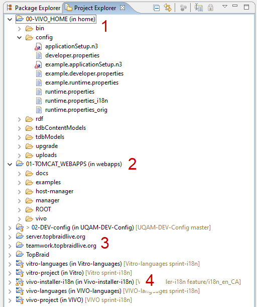257x307 pixels.
Task: Open the View Menu dropdown triangle
Action: 225,6
